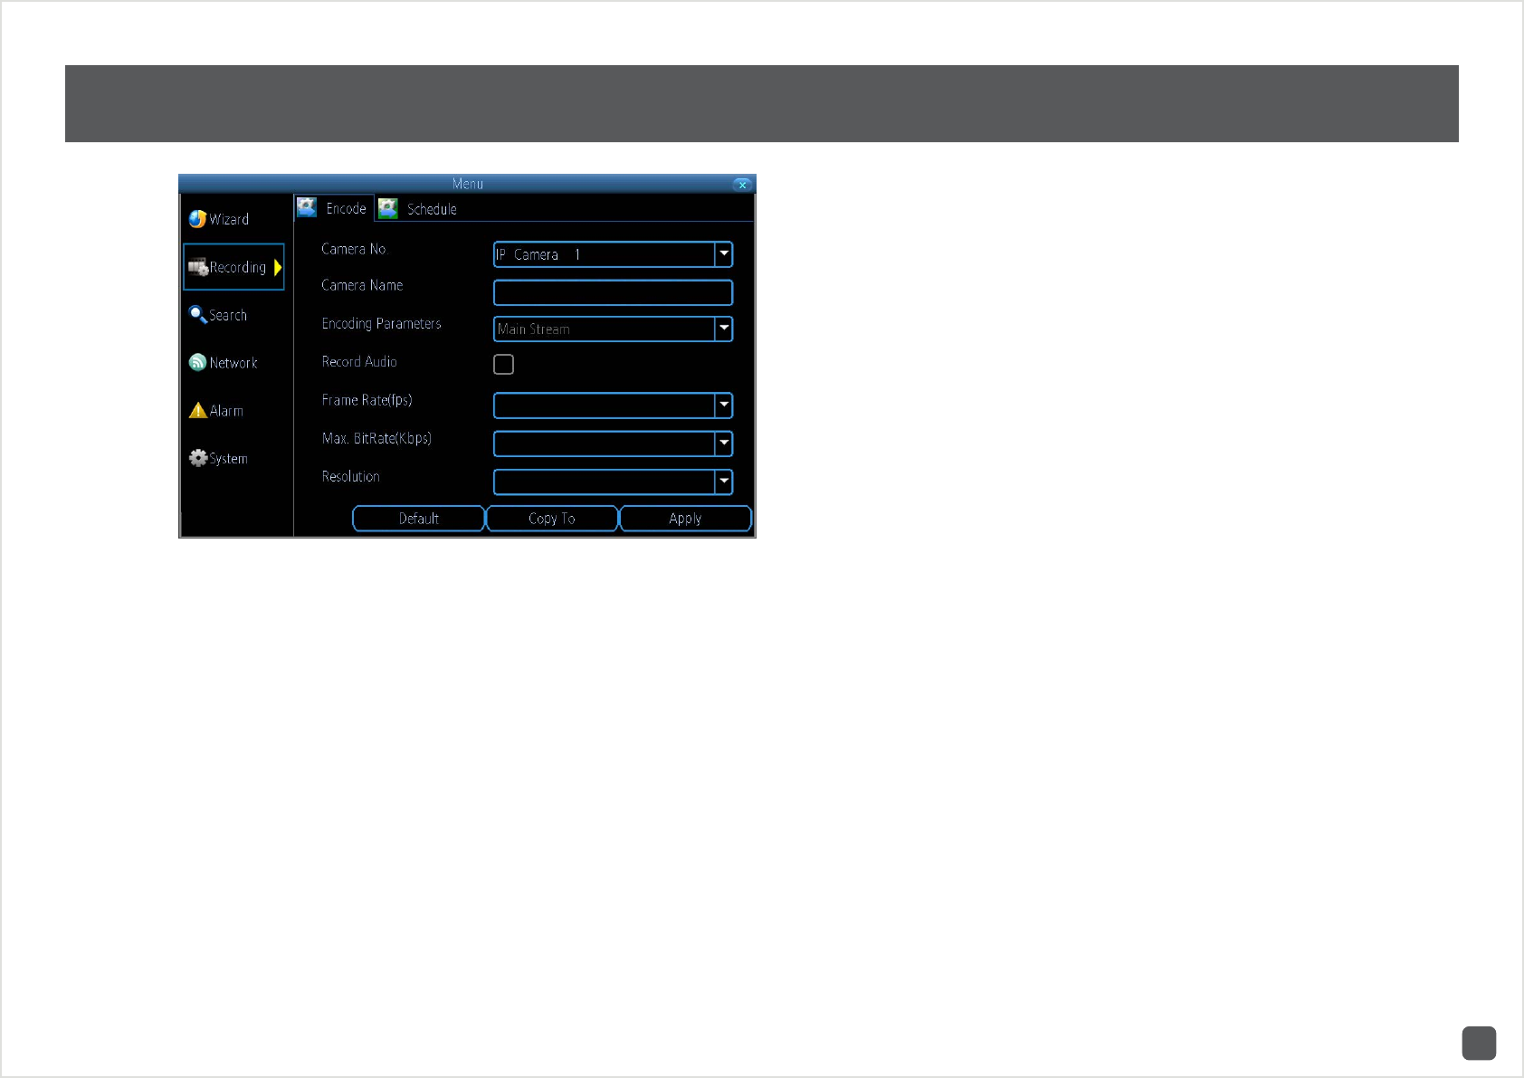Click the Copy To button
This screenshot has height=1078, width=1524.
(x=552, y=519)
